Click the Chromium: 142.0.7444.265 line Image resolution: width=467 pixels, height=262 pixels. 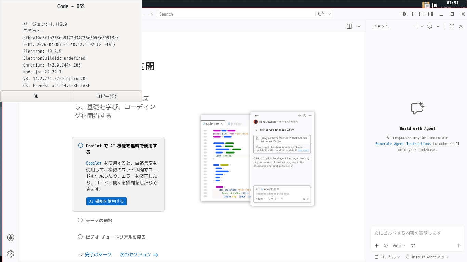pyautogui.click(x=52, y=65)
